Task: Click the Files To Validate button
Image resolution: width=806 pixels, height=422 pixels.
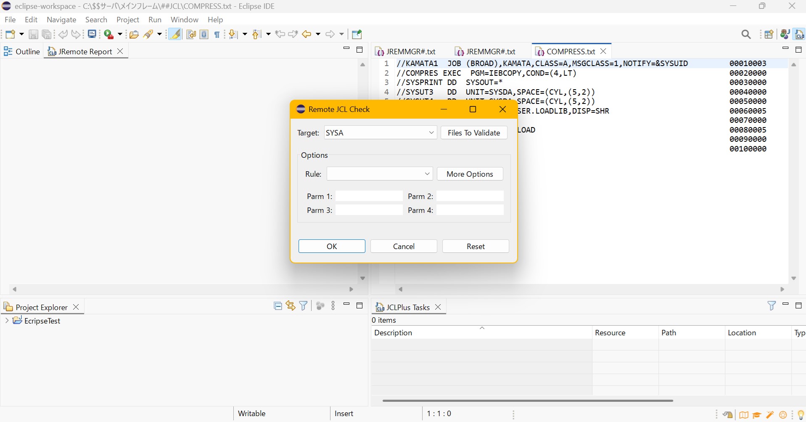Action: (x=474, y=133)
